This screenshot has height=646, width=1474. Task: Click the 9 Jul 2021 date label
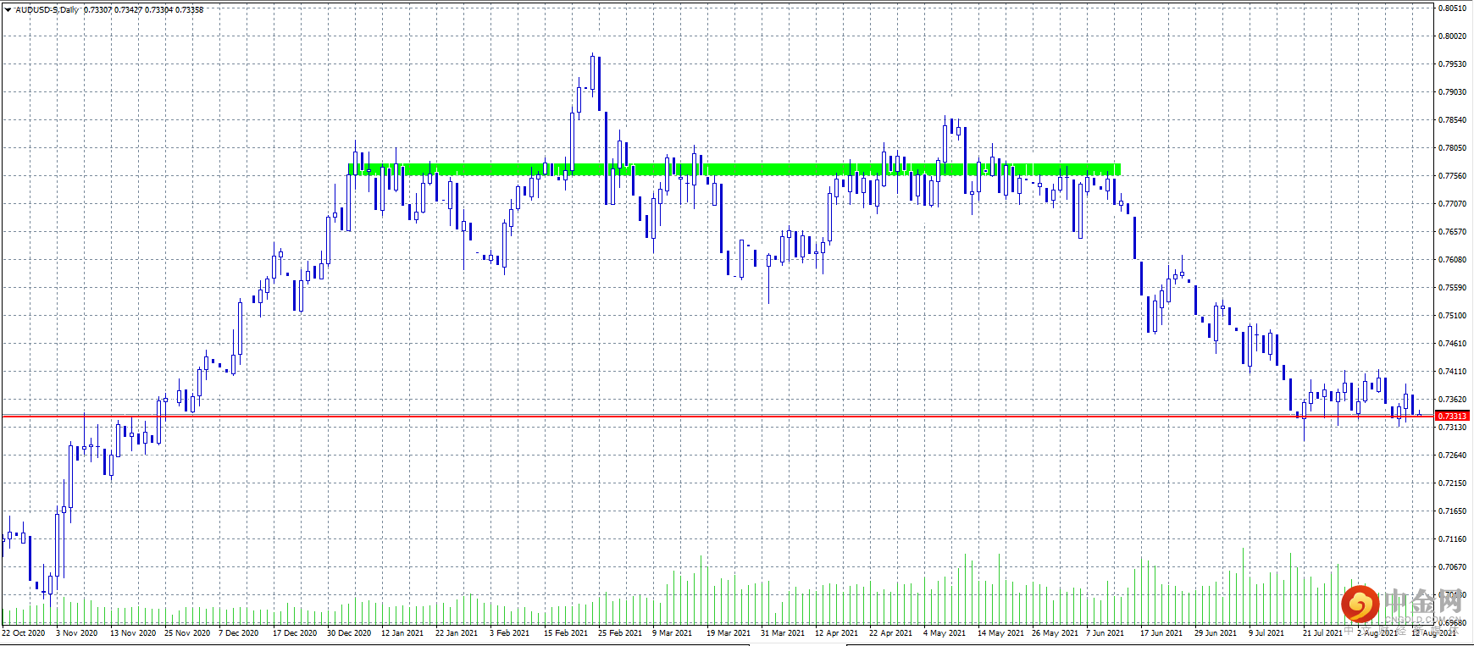(x=1266, y=633)
